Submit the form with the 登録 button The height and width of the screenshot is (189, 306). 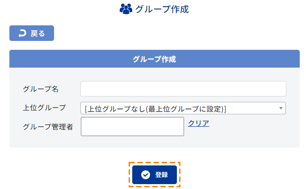155,175
